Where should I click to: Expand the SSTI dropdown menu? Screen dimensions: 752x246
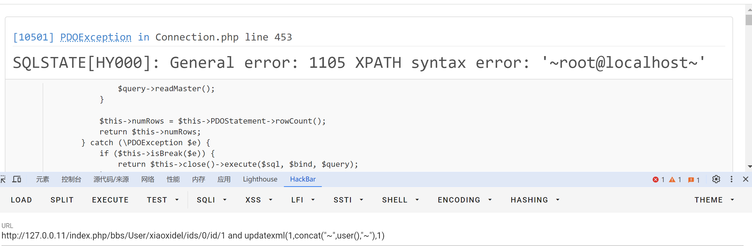pyautogui.click(x=348, y=200)
